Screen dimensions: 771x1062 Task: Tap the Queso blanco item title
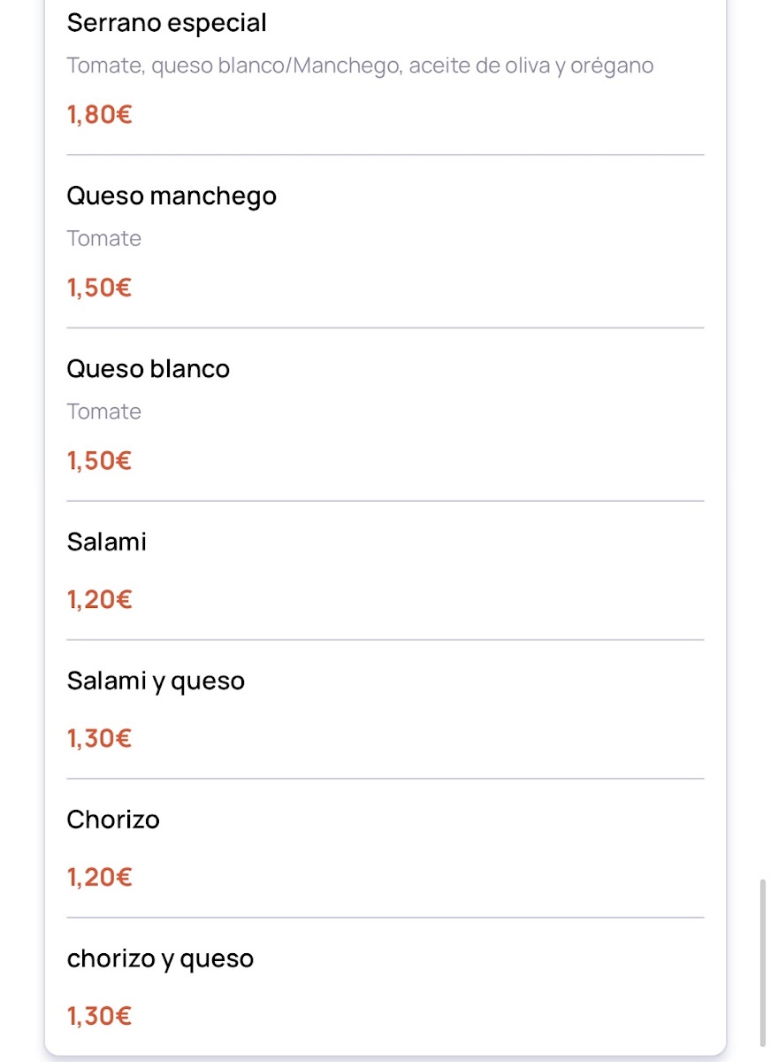(x=148, y=369)
